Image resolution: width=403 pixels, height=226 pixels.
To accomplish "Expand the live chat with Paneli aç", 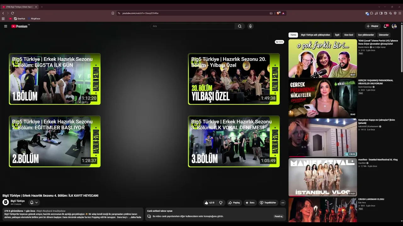I will 279,216.
